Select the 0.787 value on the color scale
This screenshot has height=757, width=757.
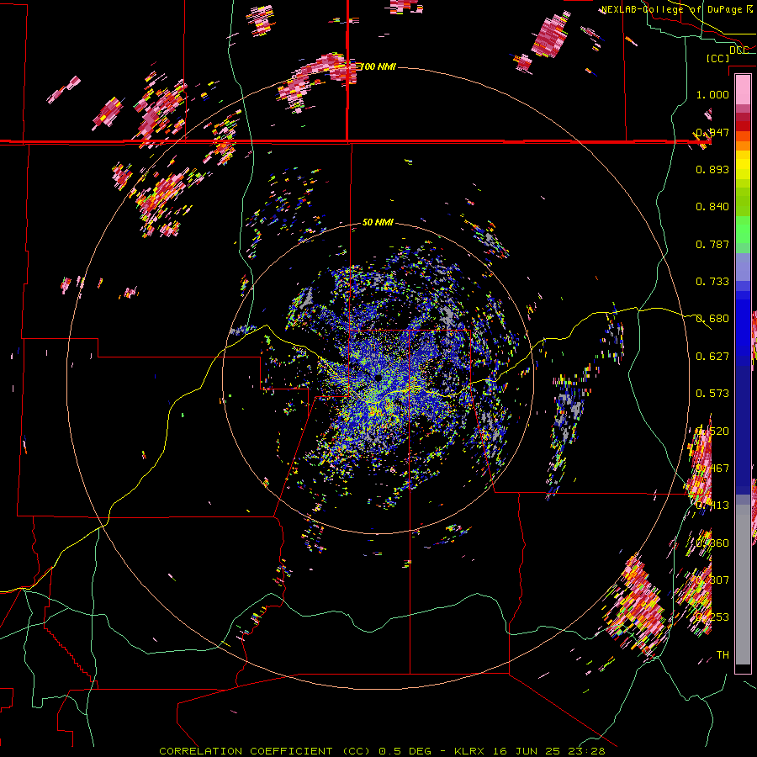pos(712,244)
